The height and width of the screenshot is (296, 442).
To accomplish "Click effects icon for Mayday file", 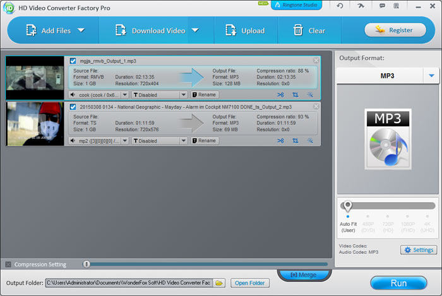I will pos(310,141).
